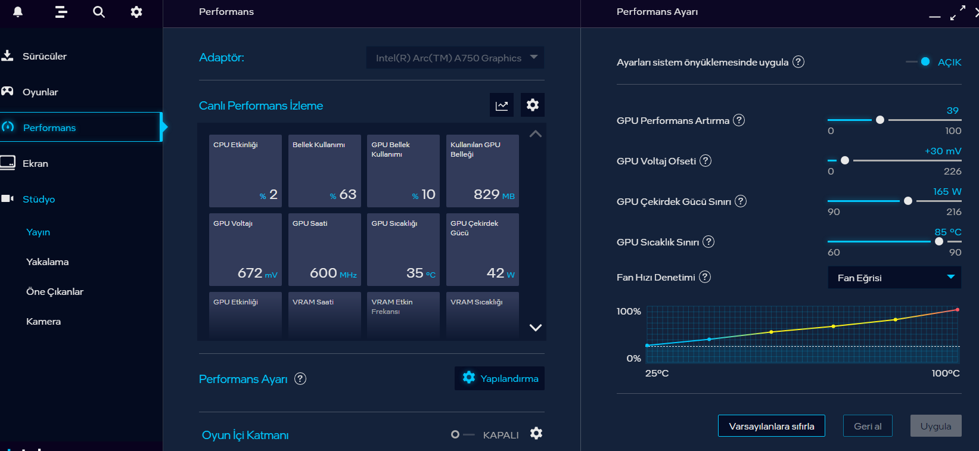The image size is (979, 451).
Task: Click the Sürücüler download icon
Action: 7,56
